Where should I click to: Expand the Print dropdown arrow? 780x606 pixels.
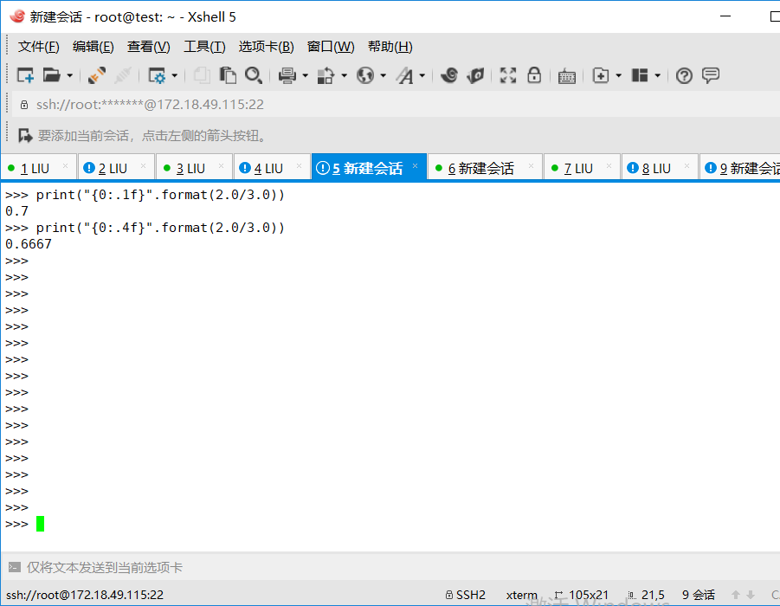pyautogui.click(x=305, y=76)
